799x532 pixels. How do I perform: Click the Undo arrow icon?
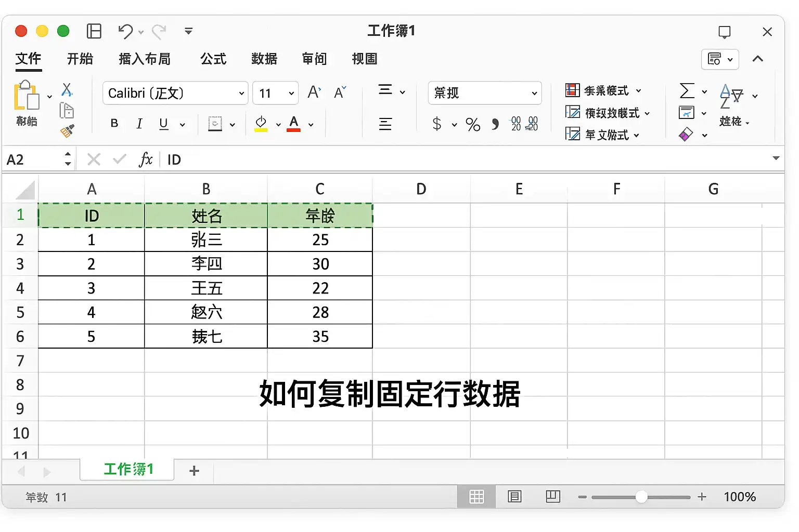click(125, 32)
